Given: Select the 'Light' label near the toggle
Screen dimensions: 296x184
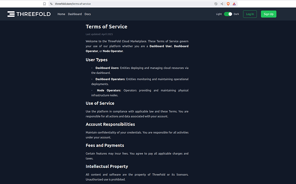Looking at the screenshot, I should (219, 14).
